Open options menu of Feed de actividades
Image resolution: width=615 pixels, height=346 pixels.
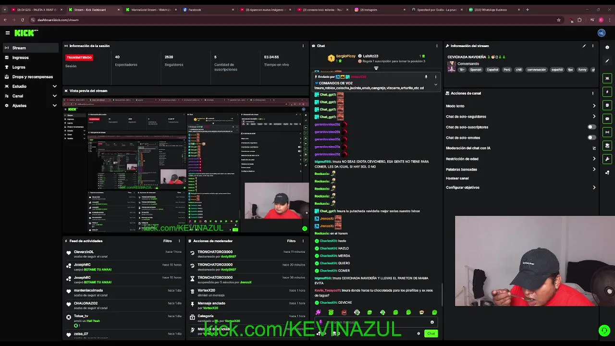179,241
